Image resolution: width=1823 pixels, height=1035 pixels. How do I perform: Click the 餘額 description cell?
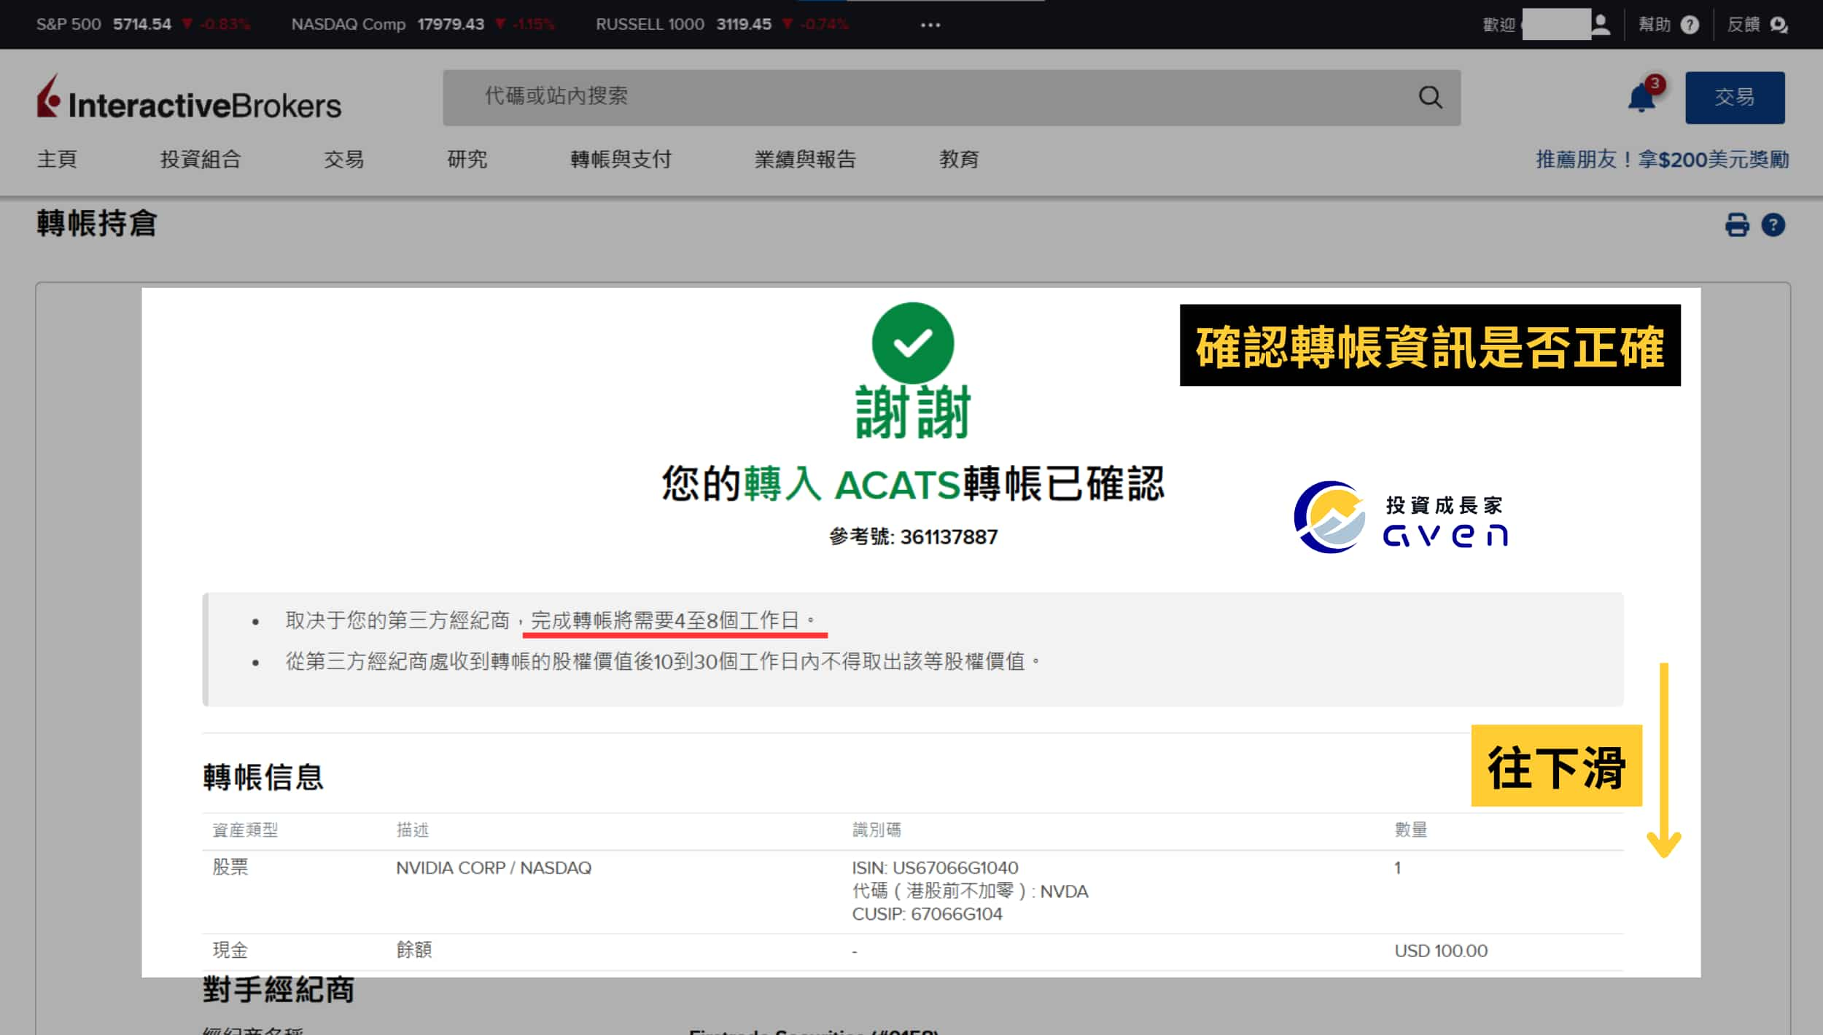414,950
